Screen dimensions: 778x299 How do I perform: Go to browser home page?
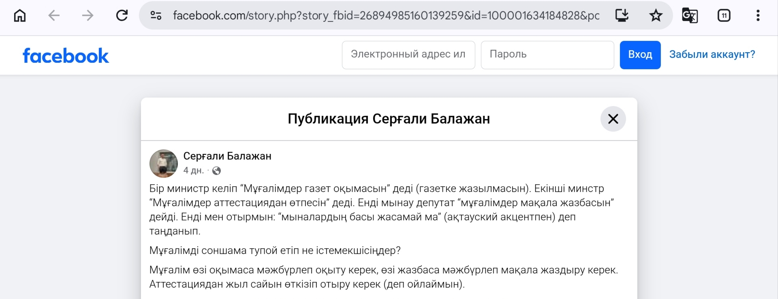pos(19,15)
